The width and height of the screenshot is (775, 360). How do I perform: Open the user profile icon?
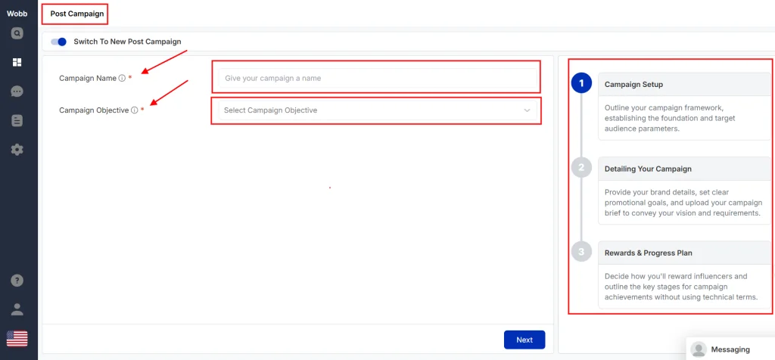17,309
